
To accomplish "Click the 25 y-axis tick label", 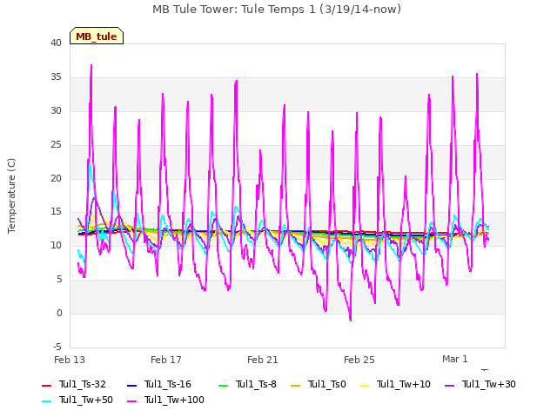I will pyautogui.click(x=56, y=145).
